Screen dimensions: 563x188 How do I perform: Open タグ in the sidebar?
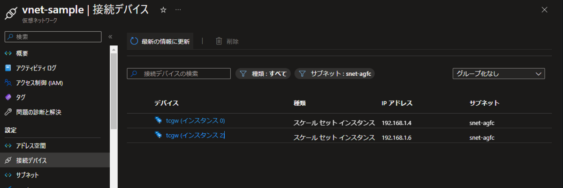point(21,97)
